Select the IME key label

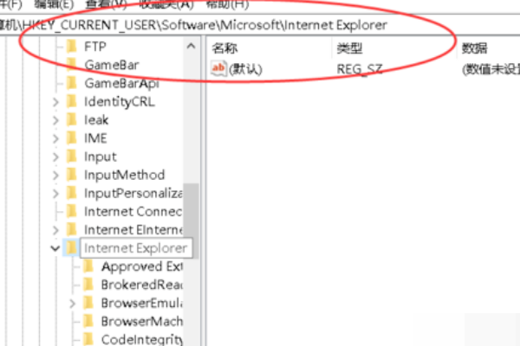[x=95, y=138]
